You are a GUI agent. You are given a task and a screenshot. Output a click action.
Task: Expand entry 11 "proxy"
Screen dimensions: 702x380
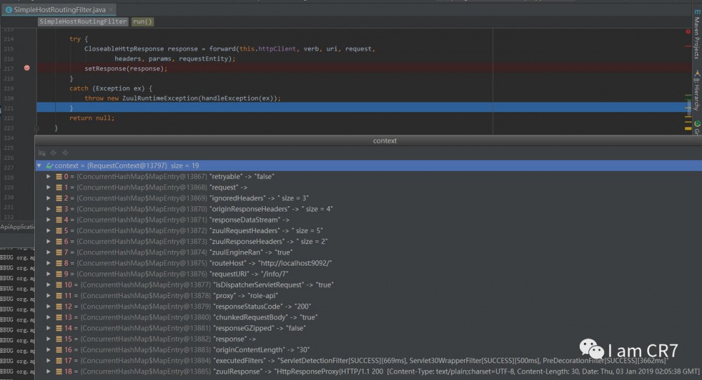point(48,295)
